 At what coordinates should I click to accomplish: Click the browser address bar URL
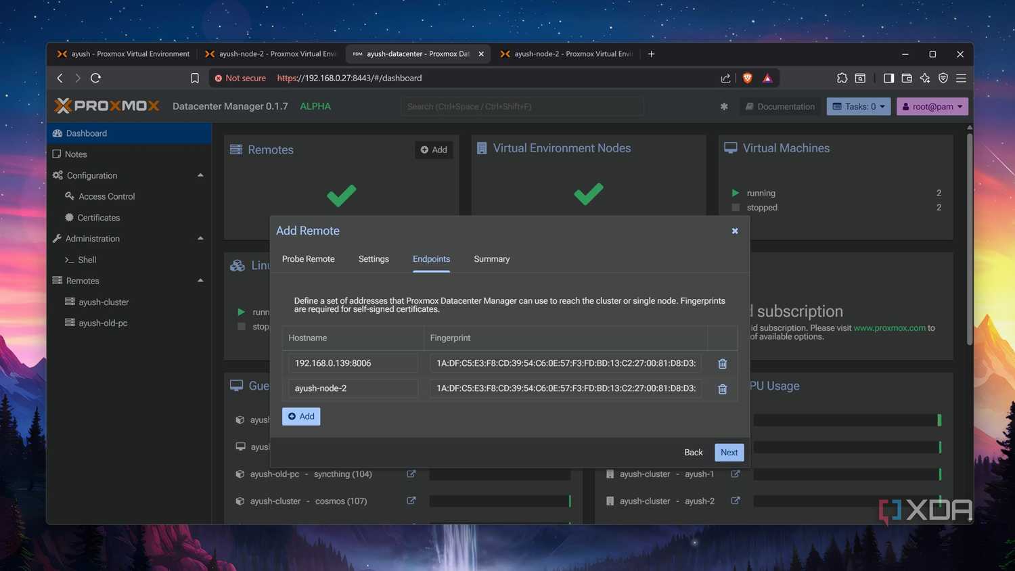(x=349, y=78)
